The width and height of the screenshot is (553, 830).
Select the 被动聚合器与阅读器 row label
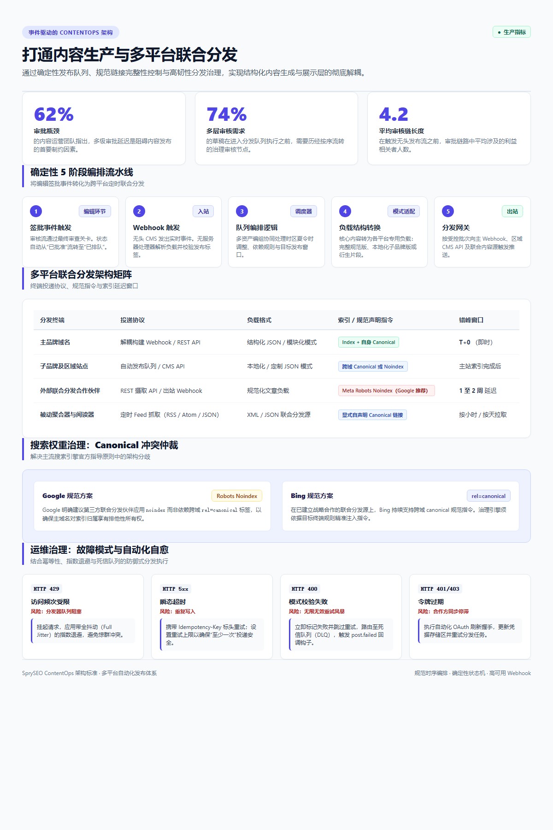(67, 415)
